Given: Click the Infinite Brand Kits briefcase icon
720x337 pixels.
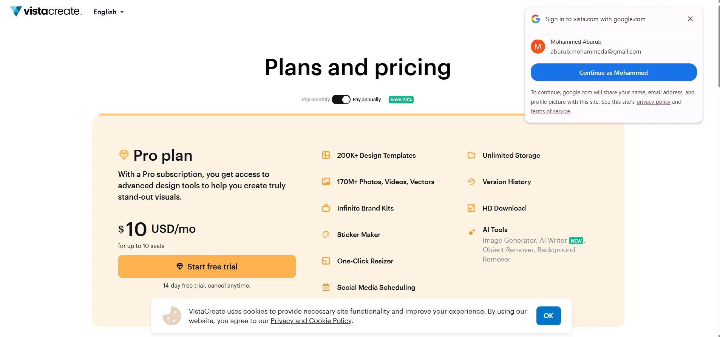Looking at the screenshot, I should click(326, 208).
